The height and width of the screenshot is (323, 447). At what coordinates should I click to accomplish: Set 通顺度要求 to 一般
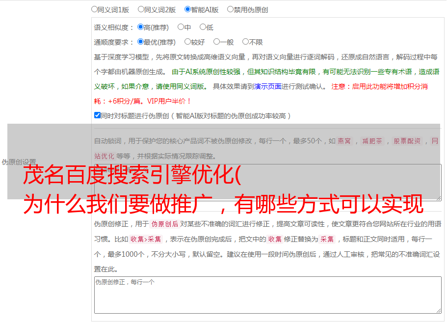click(217, 42)
